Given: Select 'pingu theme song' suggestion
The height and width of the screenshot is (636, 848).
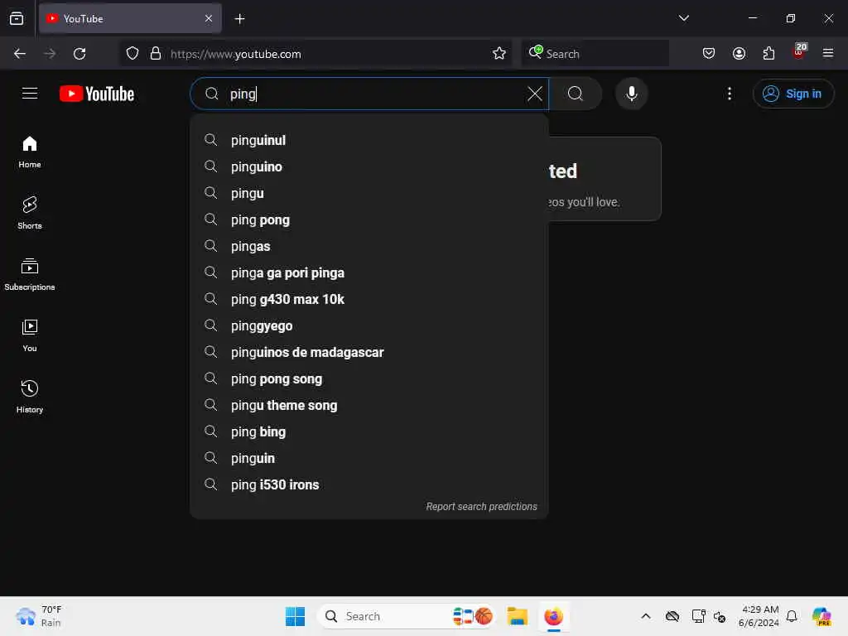Looking at the screenshot, I should pos(369,405).
